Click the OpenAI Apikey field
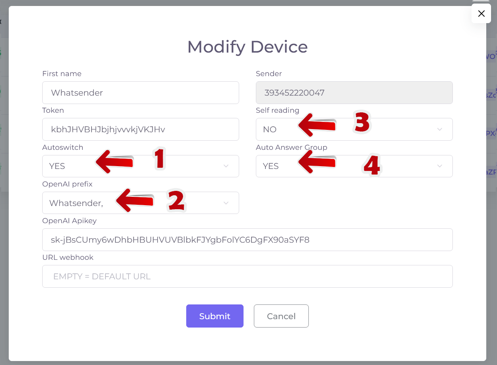The image size is (497, 365). (248, 240)
